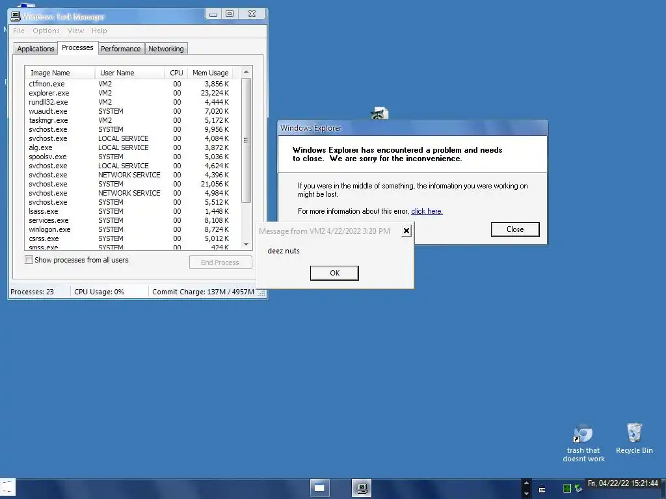
Task: Select the taskmgr.exe process row
Action: click(133, 120)
